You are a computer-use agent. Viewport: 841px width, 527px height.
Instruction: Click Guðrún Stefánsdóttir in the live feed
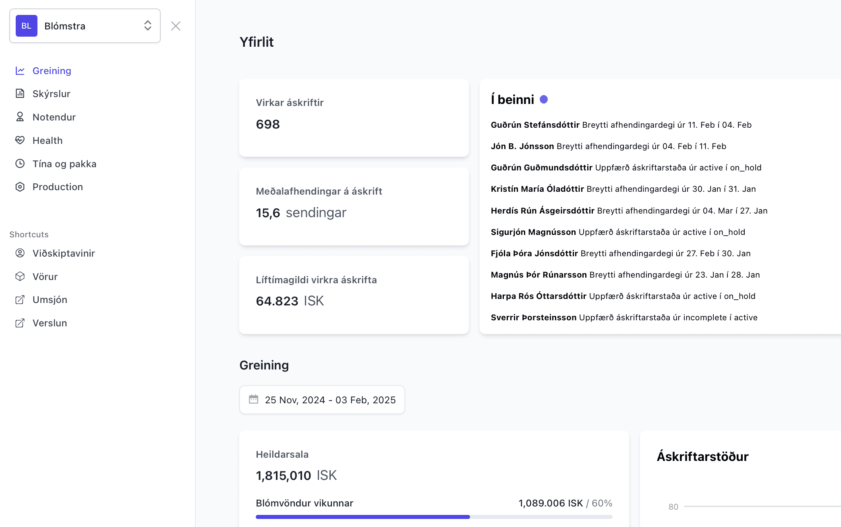point(535,125)
